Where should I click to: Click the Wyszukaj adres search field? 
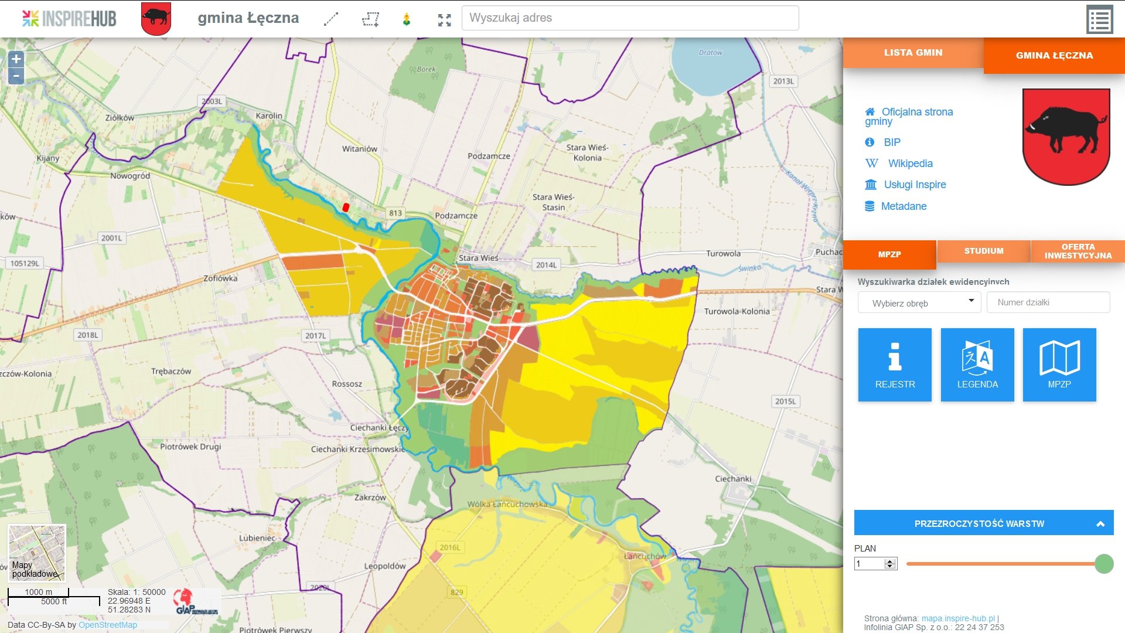coord(630,18)
